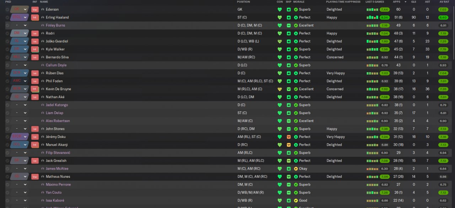The height and width of the screenshot is (208, 455).
Task: Click the person icon beside Kyle Walker
Action: pos(43,49)
